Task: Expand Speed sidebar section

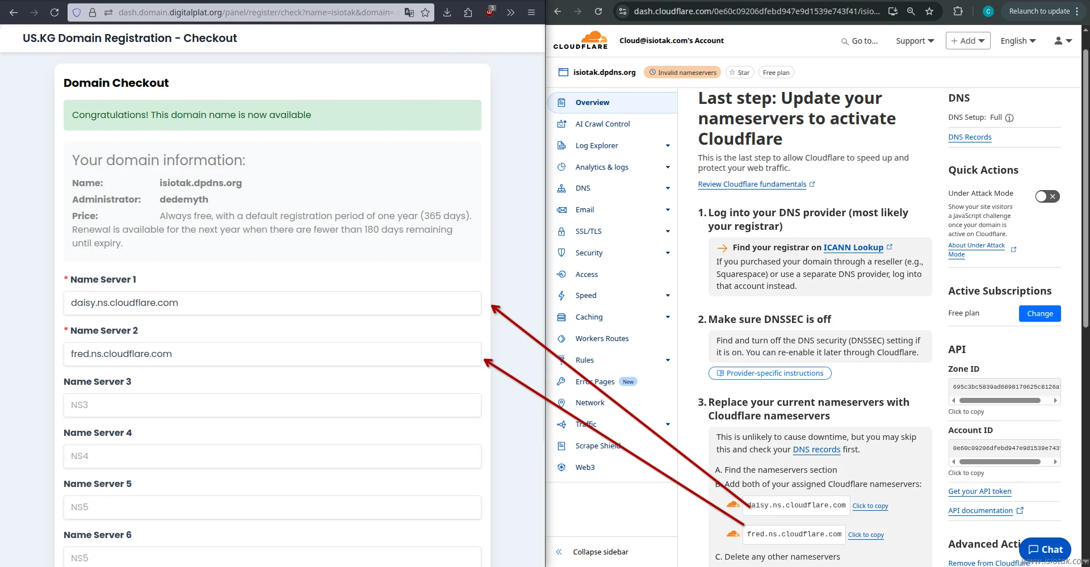Action: click(x=668, y=296)
